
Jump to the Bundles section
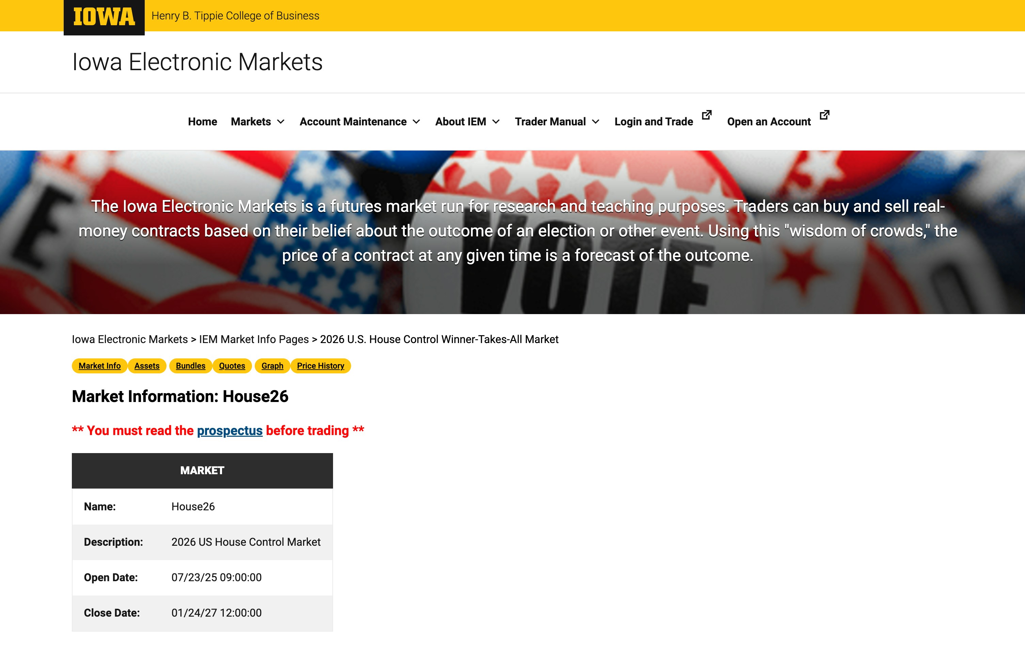coord(190,366)
